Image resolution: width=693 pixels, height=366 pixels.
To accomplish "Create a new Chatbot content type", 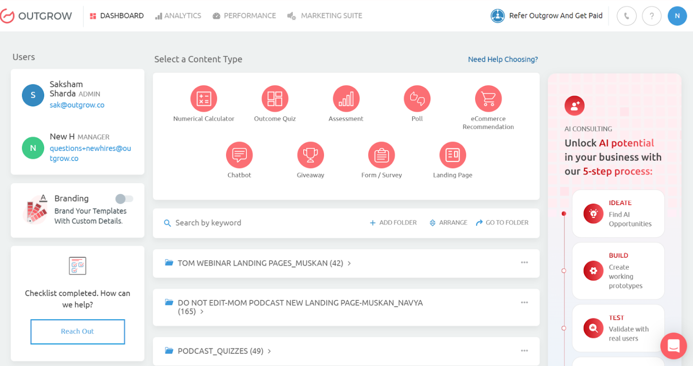I will pyautogui.click(x=239, y=155).
